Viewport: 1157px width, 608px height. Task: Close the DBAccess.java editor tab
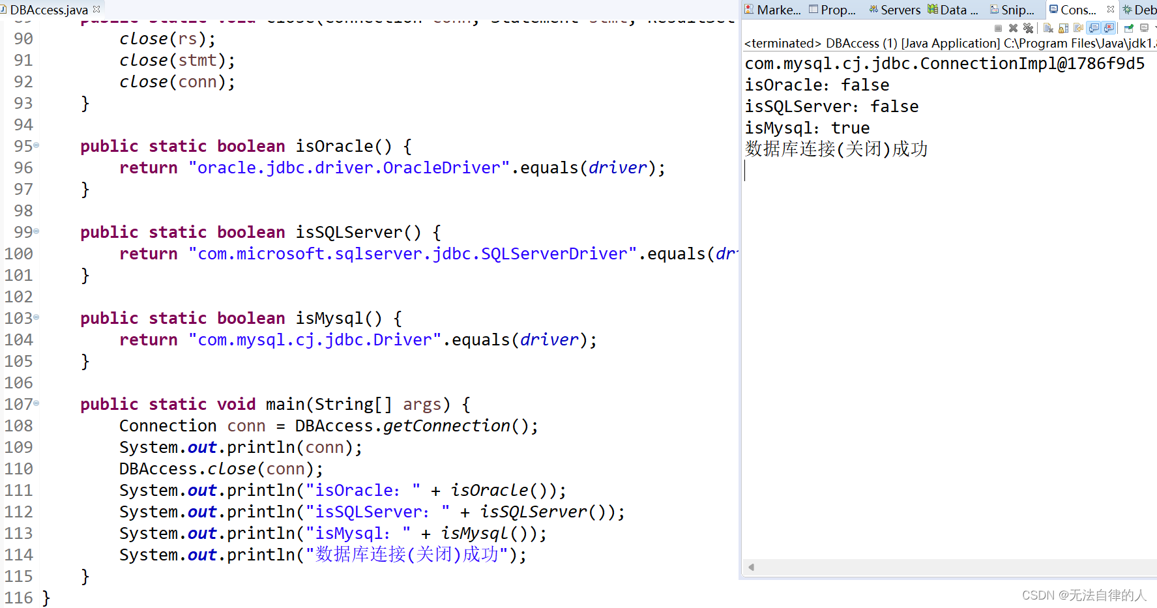click(x=95, y=9)
